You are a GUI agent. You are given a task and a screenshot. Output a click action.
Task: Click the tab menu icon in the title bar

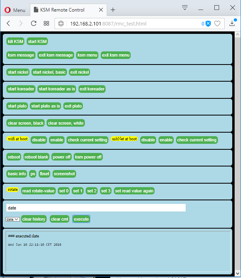pos(185,8)
